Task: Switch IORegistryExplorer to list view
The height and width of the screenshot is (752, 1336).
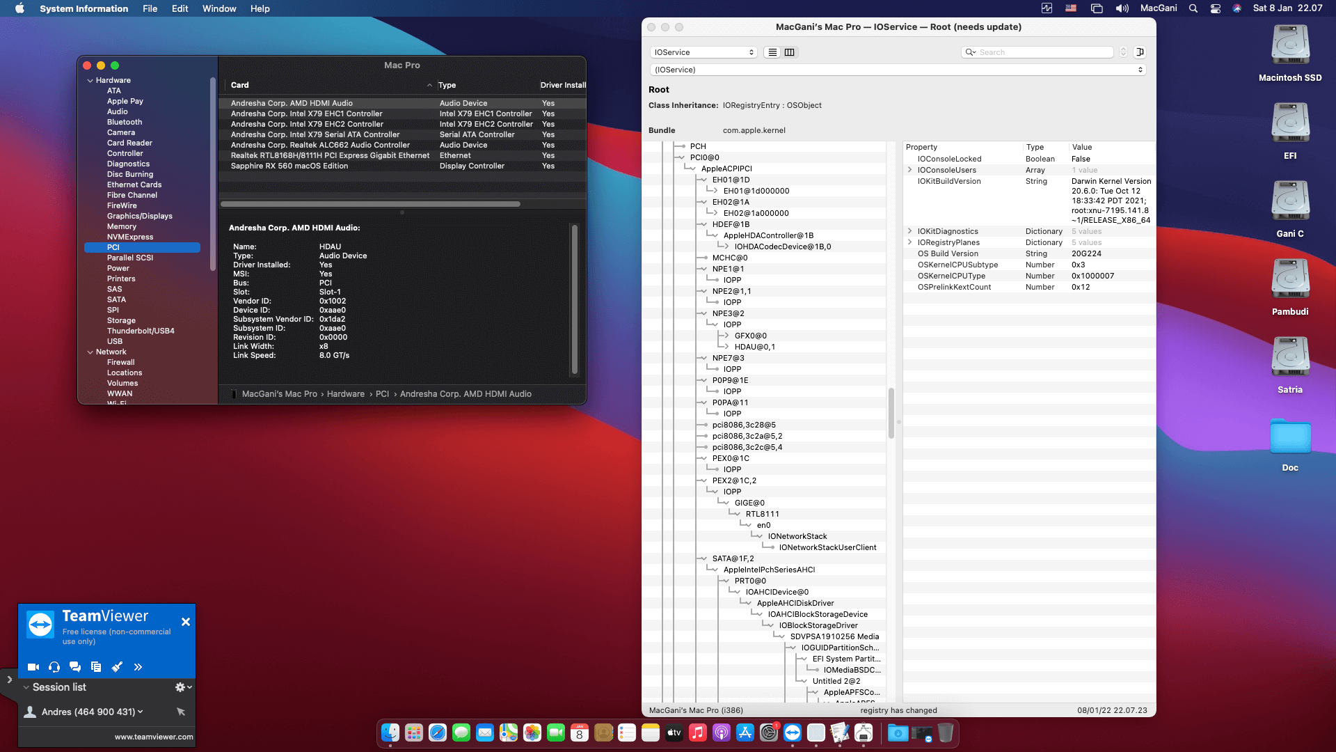Action: pyautogui.click(x=772, y=52)
